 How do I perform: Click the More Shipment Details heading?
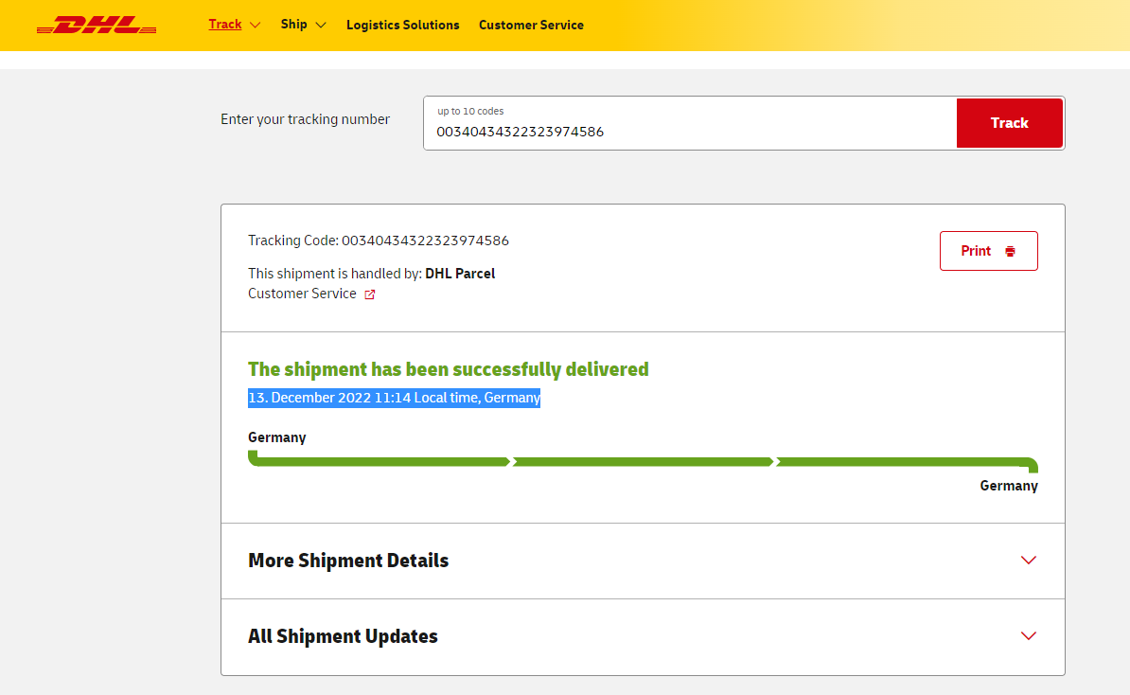click(348, 561)
